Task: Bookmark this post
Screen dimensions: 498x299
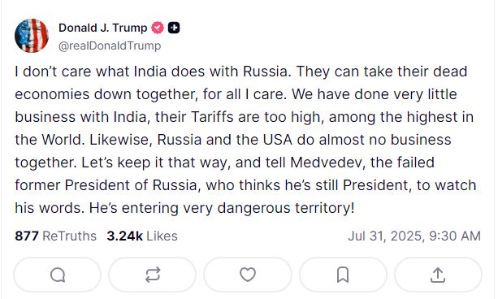Action: pyautogui.click(x=343, y=275)
